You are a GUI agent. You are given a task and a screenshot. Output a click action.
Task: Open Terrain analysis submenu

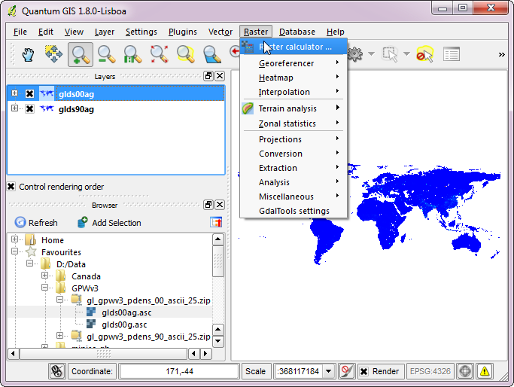[293, 108]
